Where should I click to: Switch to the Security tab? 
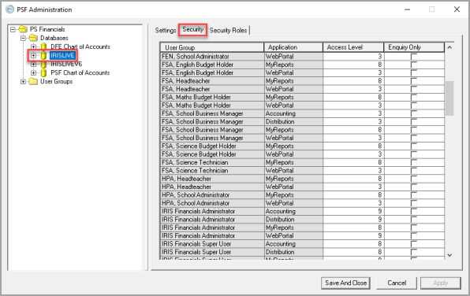[x=193, y=30]
